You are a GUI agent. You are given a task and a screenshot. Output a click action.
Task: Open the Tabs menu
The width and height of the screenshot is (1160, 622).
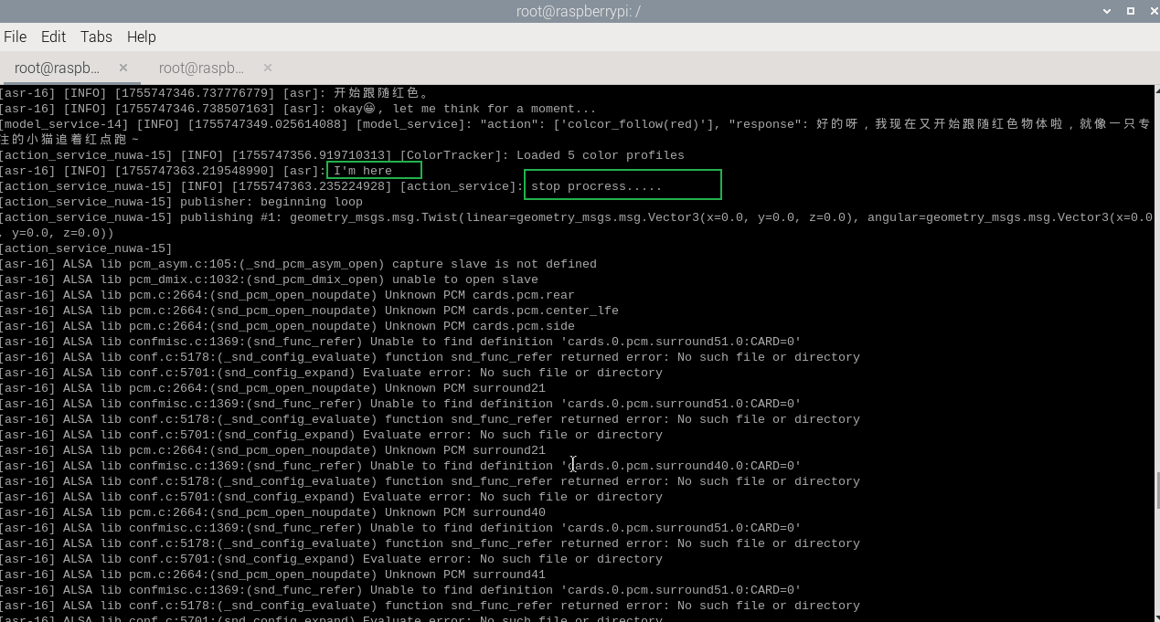pyautogui.click(x=96, y=37)
